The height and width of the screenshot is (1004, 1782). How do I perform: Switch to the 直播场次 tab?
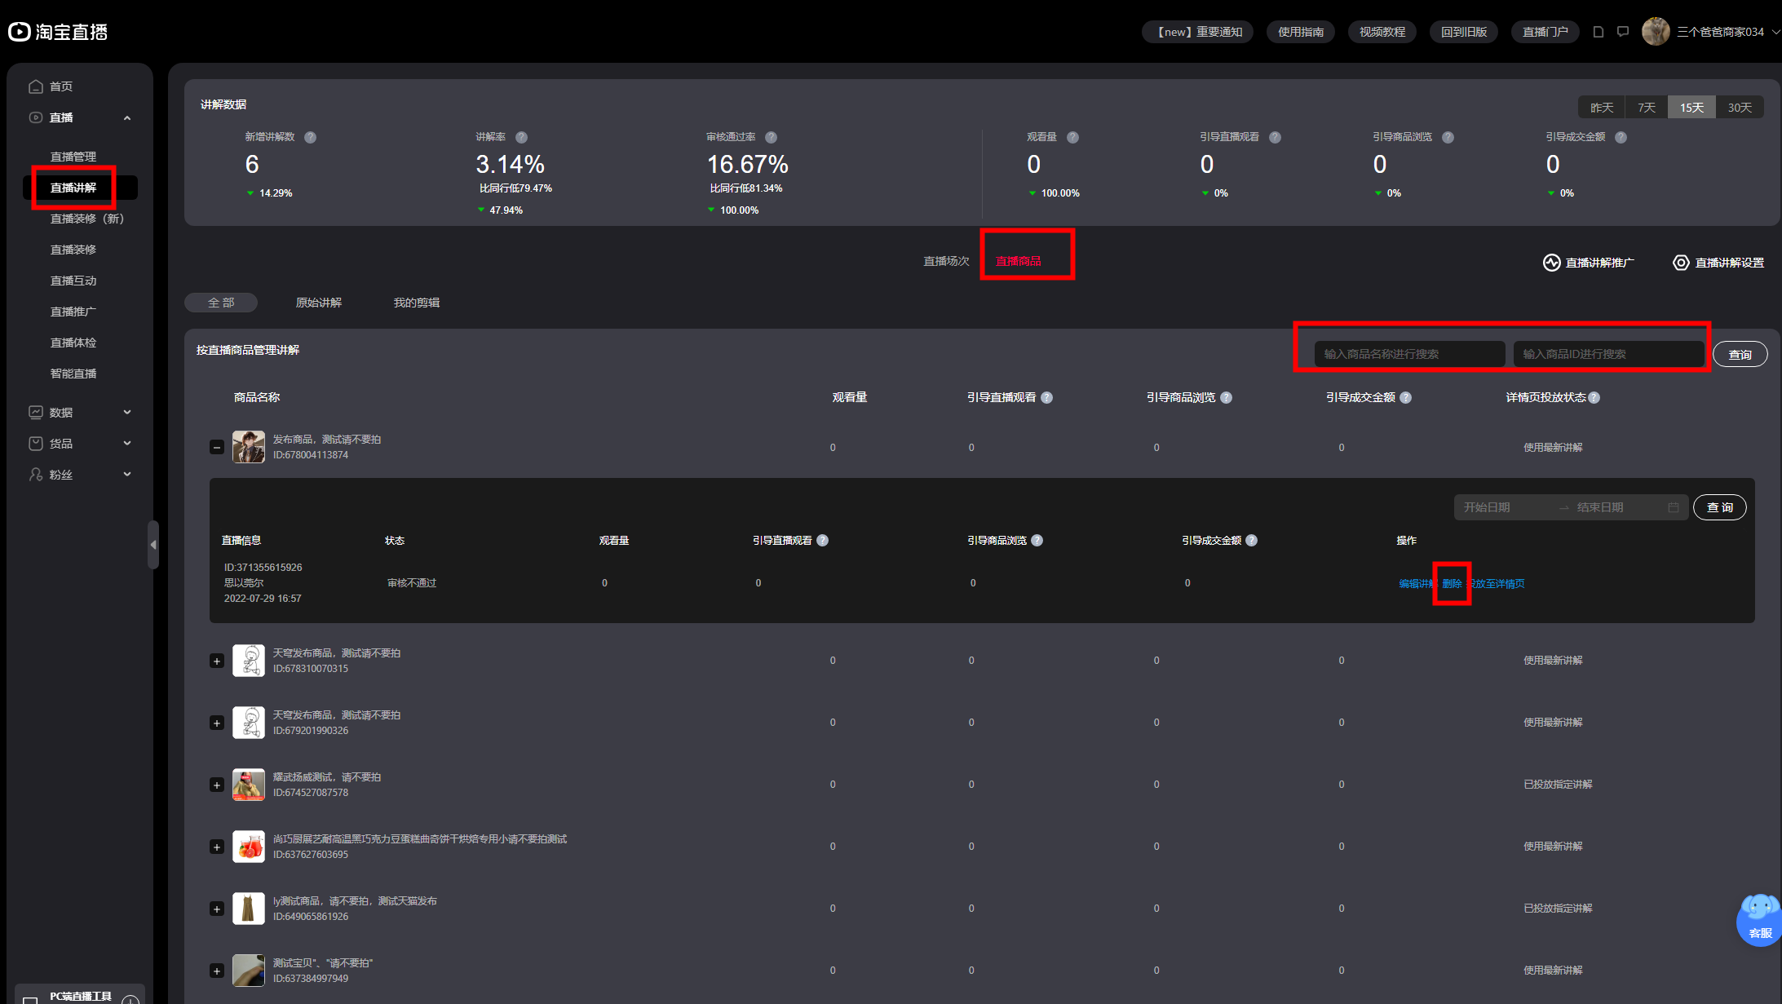946,261
